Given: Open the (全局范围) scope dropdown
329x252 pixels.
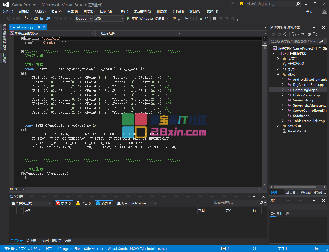Looking at the screenshot, I should click(x=138, y=33).
